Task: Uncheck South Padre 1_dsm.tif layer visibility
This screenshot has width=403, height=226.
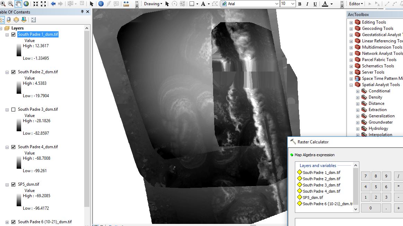Action: coord(14,34)
